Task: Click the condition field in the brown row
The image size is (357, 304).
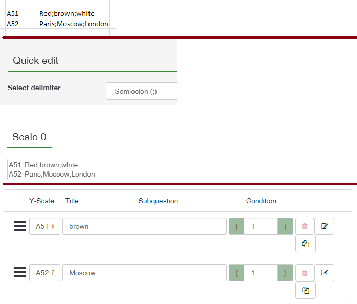Action: click(x=261, y=226)
